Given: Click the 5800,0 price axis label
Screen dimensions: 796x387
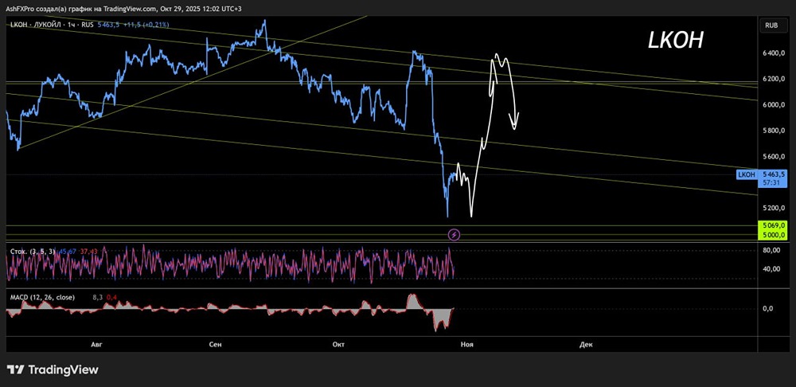Looking at the screenshot, I should pos(772,131).
